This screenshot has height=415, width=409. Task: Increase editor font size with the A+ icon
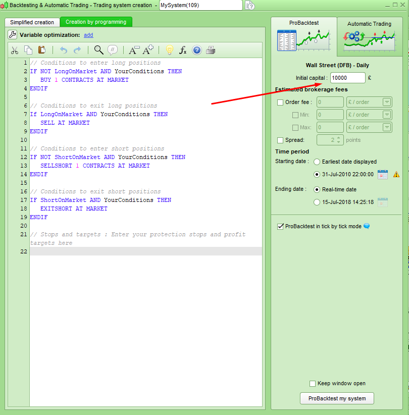[147, 50]
